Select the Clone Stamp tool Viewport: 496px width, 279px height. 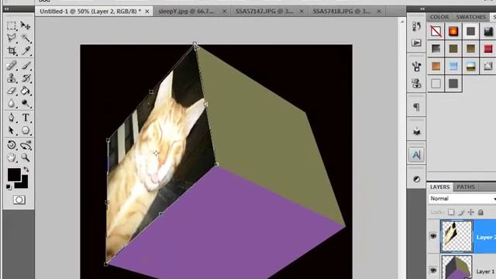pos(12,78)
